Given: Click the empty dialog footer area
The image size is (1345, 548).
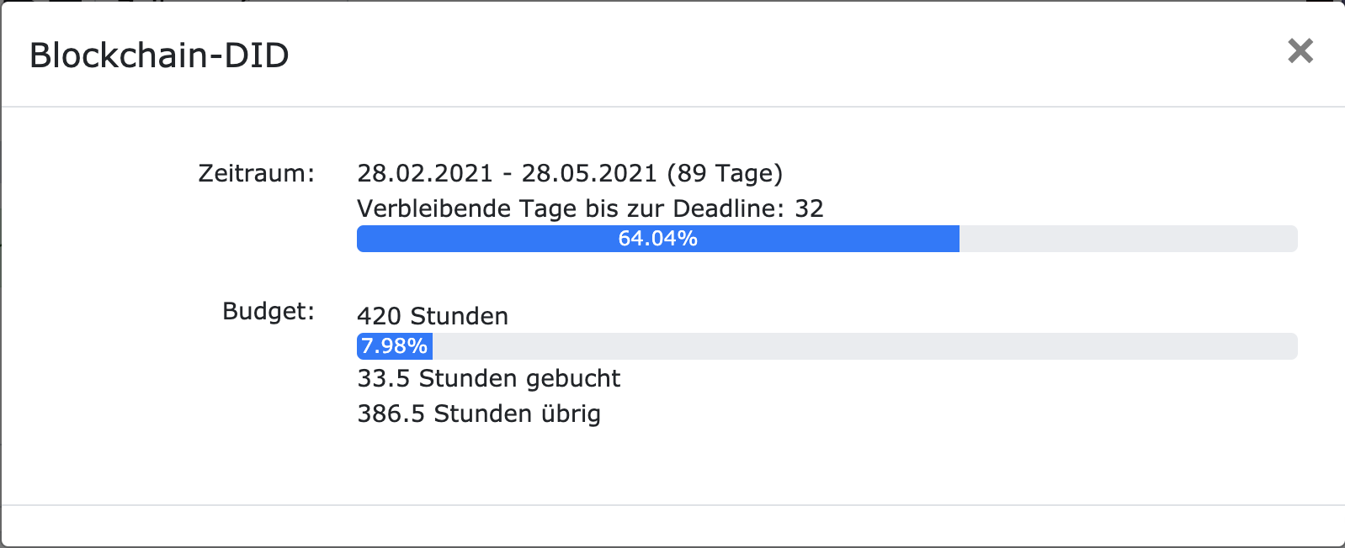Looking at the screenshot, I should tap(672, 526).
